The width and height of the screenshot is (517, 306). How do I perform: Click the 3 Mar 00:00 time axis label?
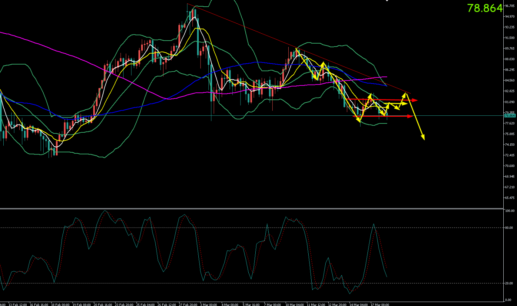tap(209, 305)
